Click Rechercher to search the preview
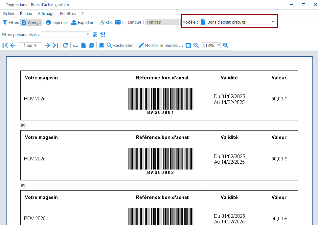318x225 pixels. (120, 45)
